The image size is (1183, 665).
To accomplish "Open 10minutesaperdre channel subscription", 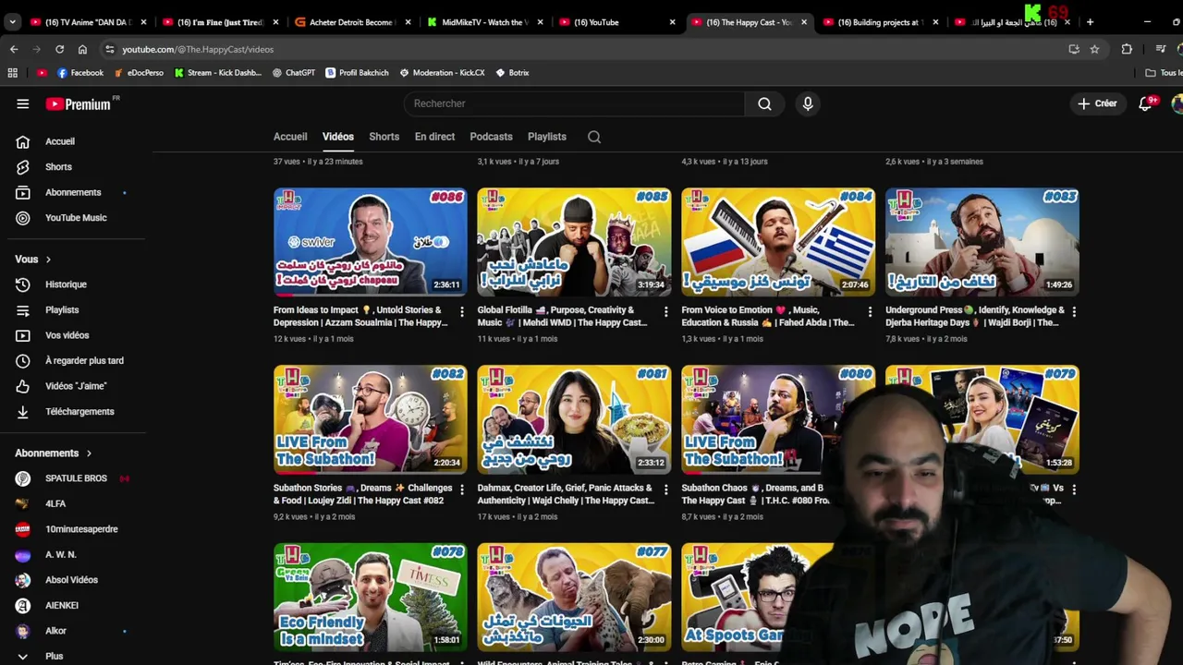I will 81,529.
